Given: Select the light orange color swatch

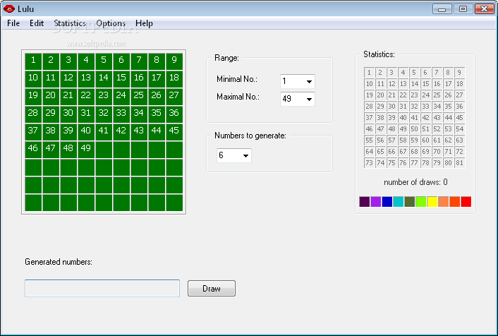Looking at the screenshot, I should coord(444,202).
